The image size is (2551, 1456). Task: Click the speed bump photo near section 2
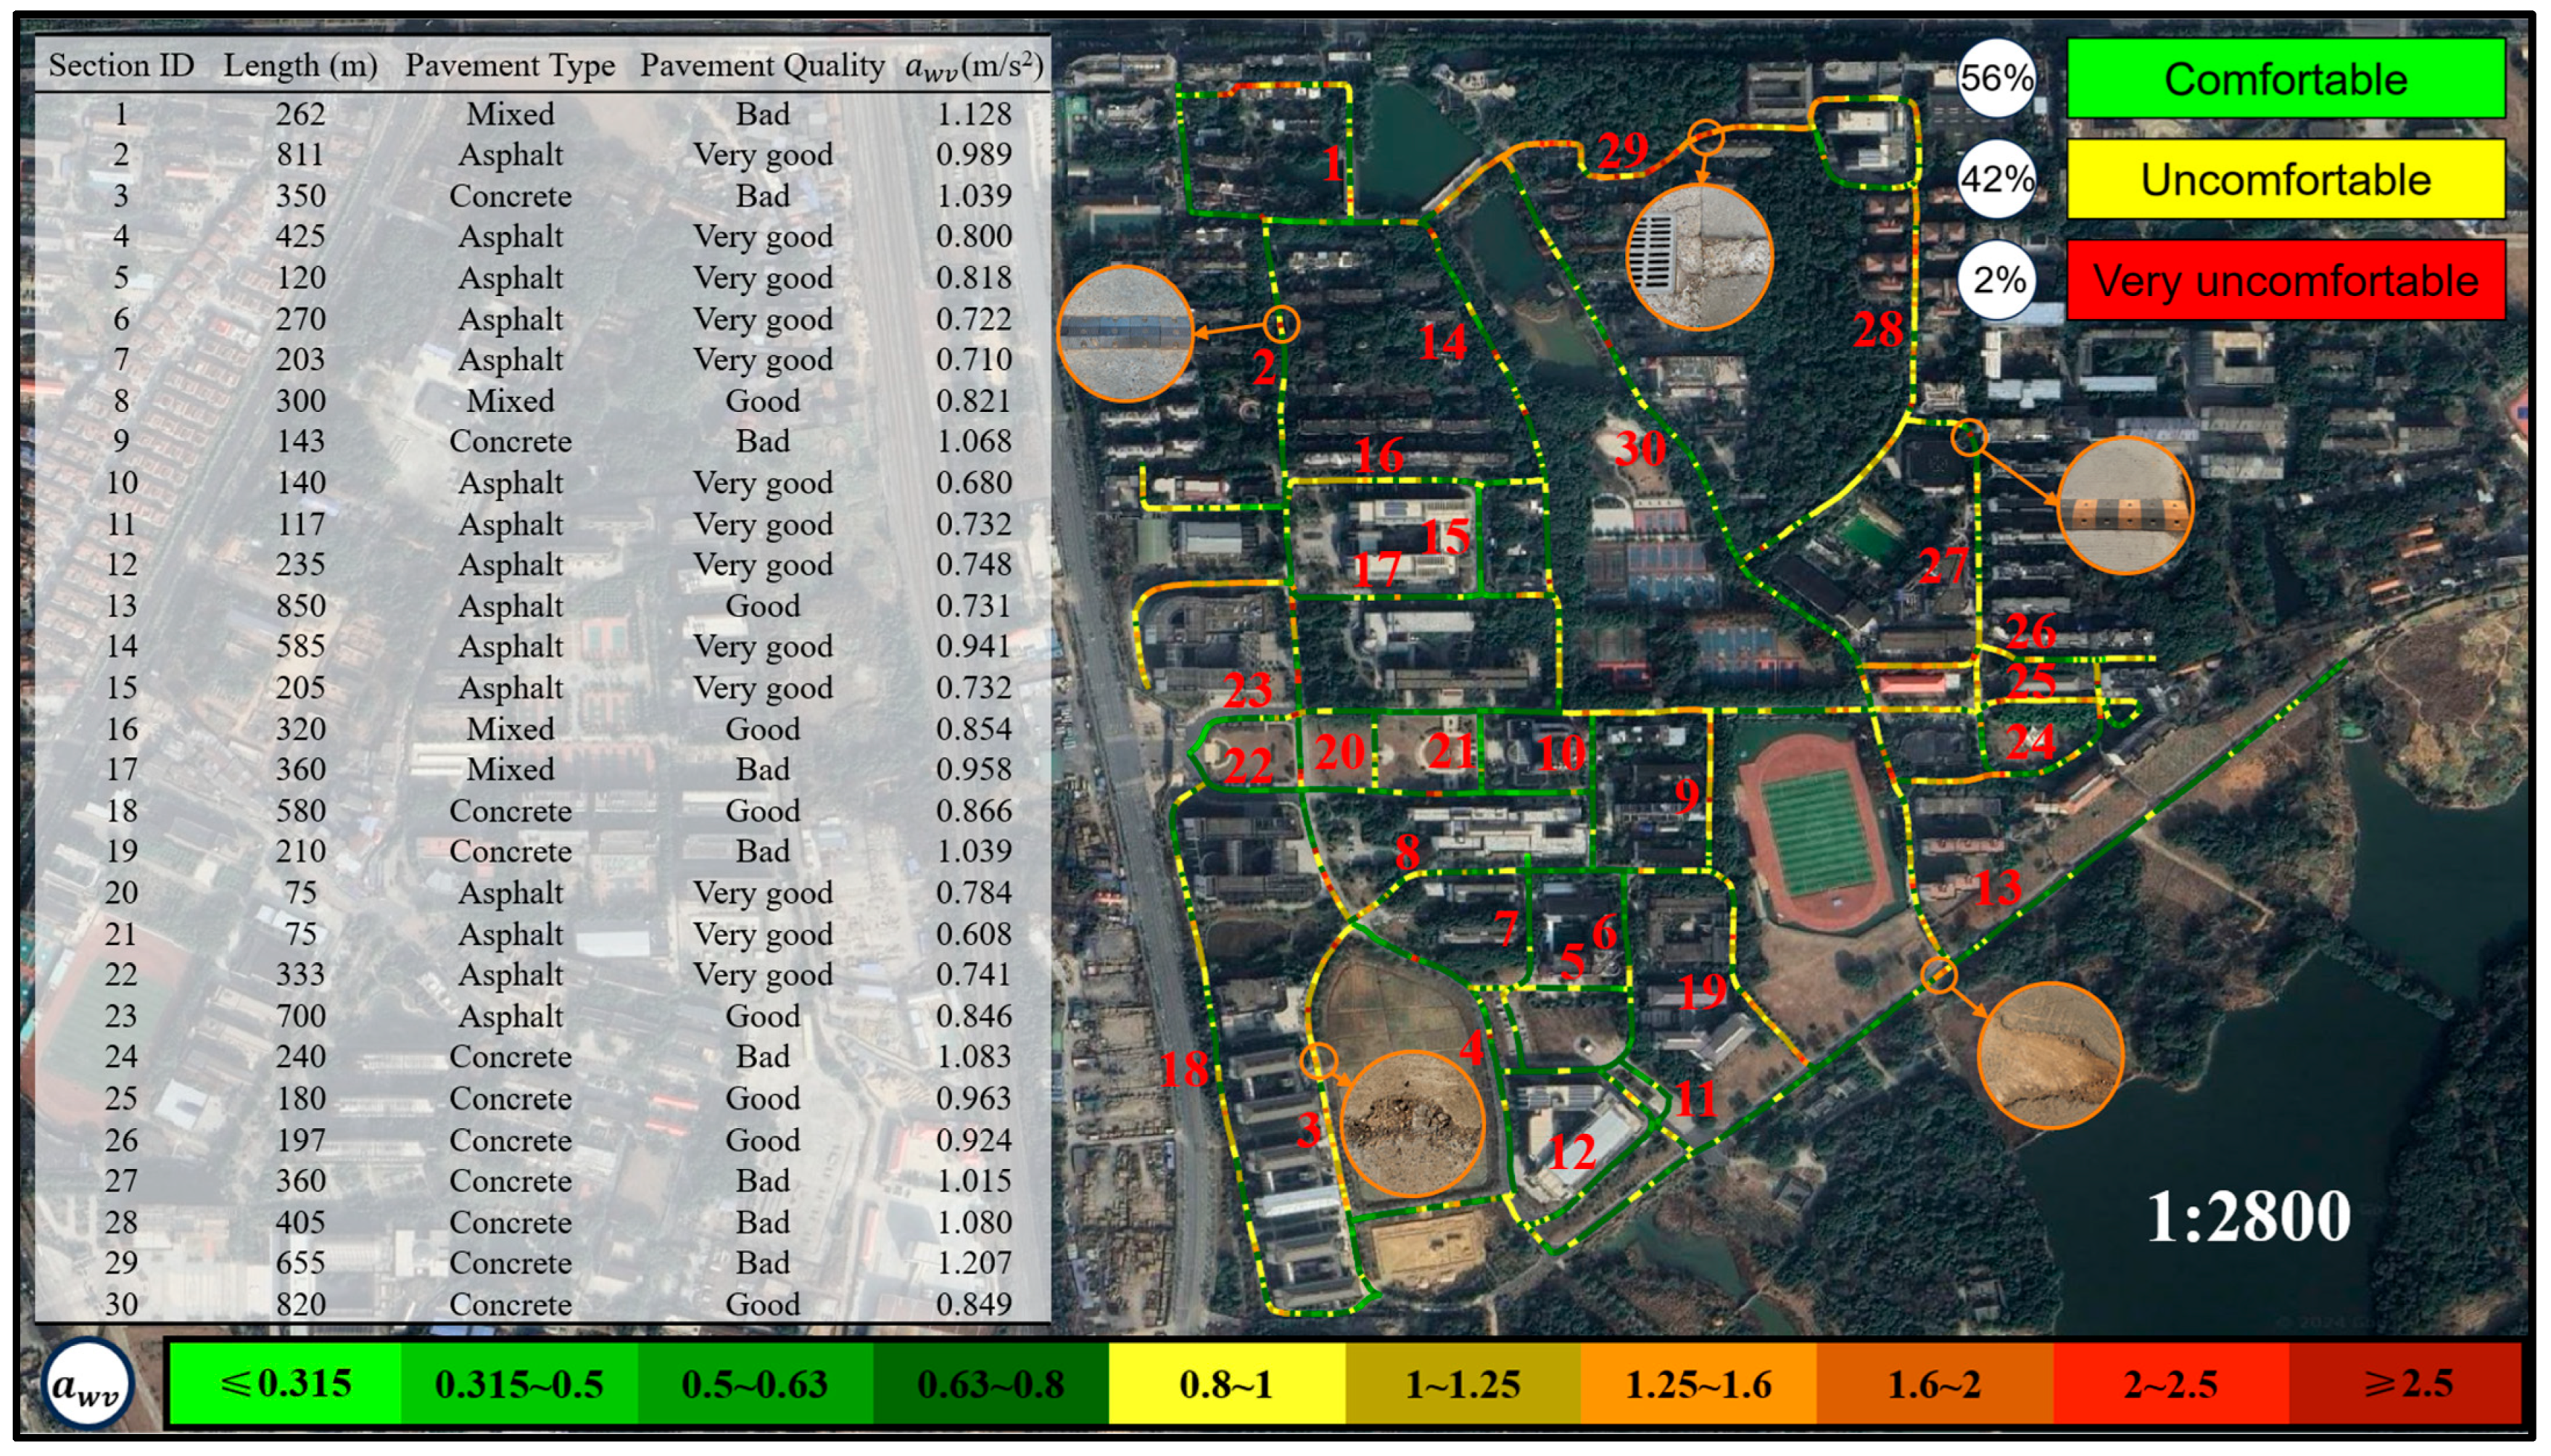click(x=1125, y=333)
